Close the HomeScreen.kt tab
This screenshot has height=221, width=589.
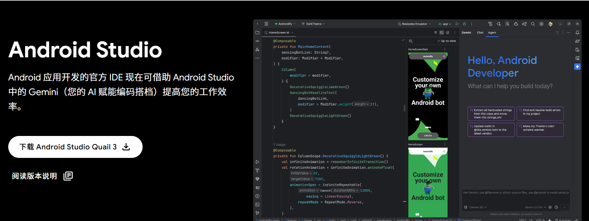coord(292,33)
